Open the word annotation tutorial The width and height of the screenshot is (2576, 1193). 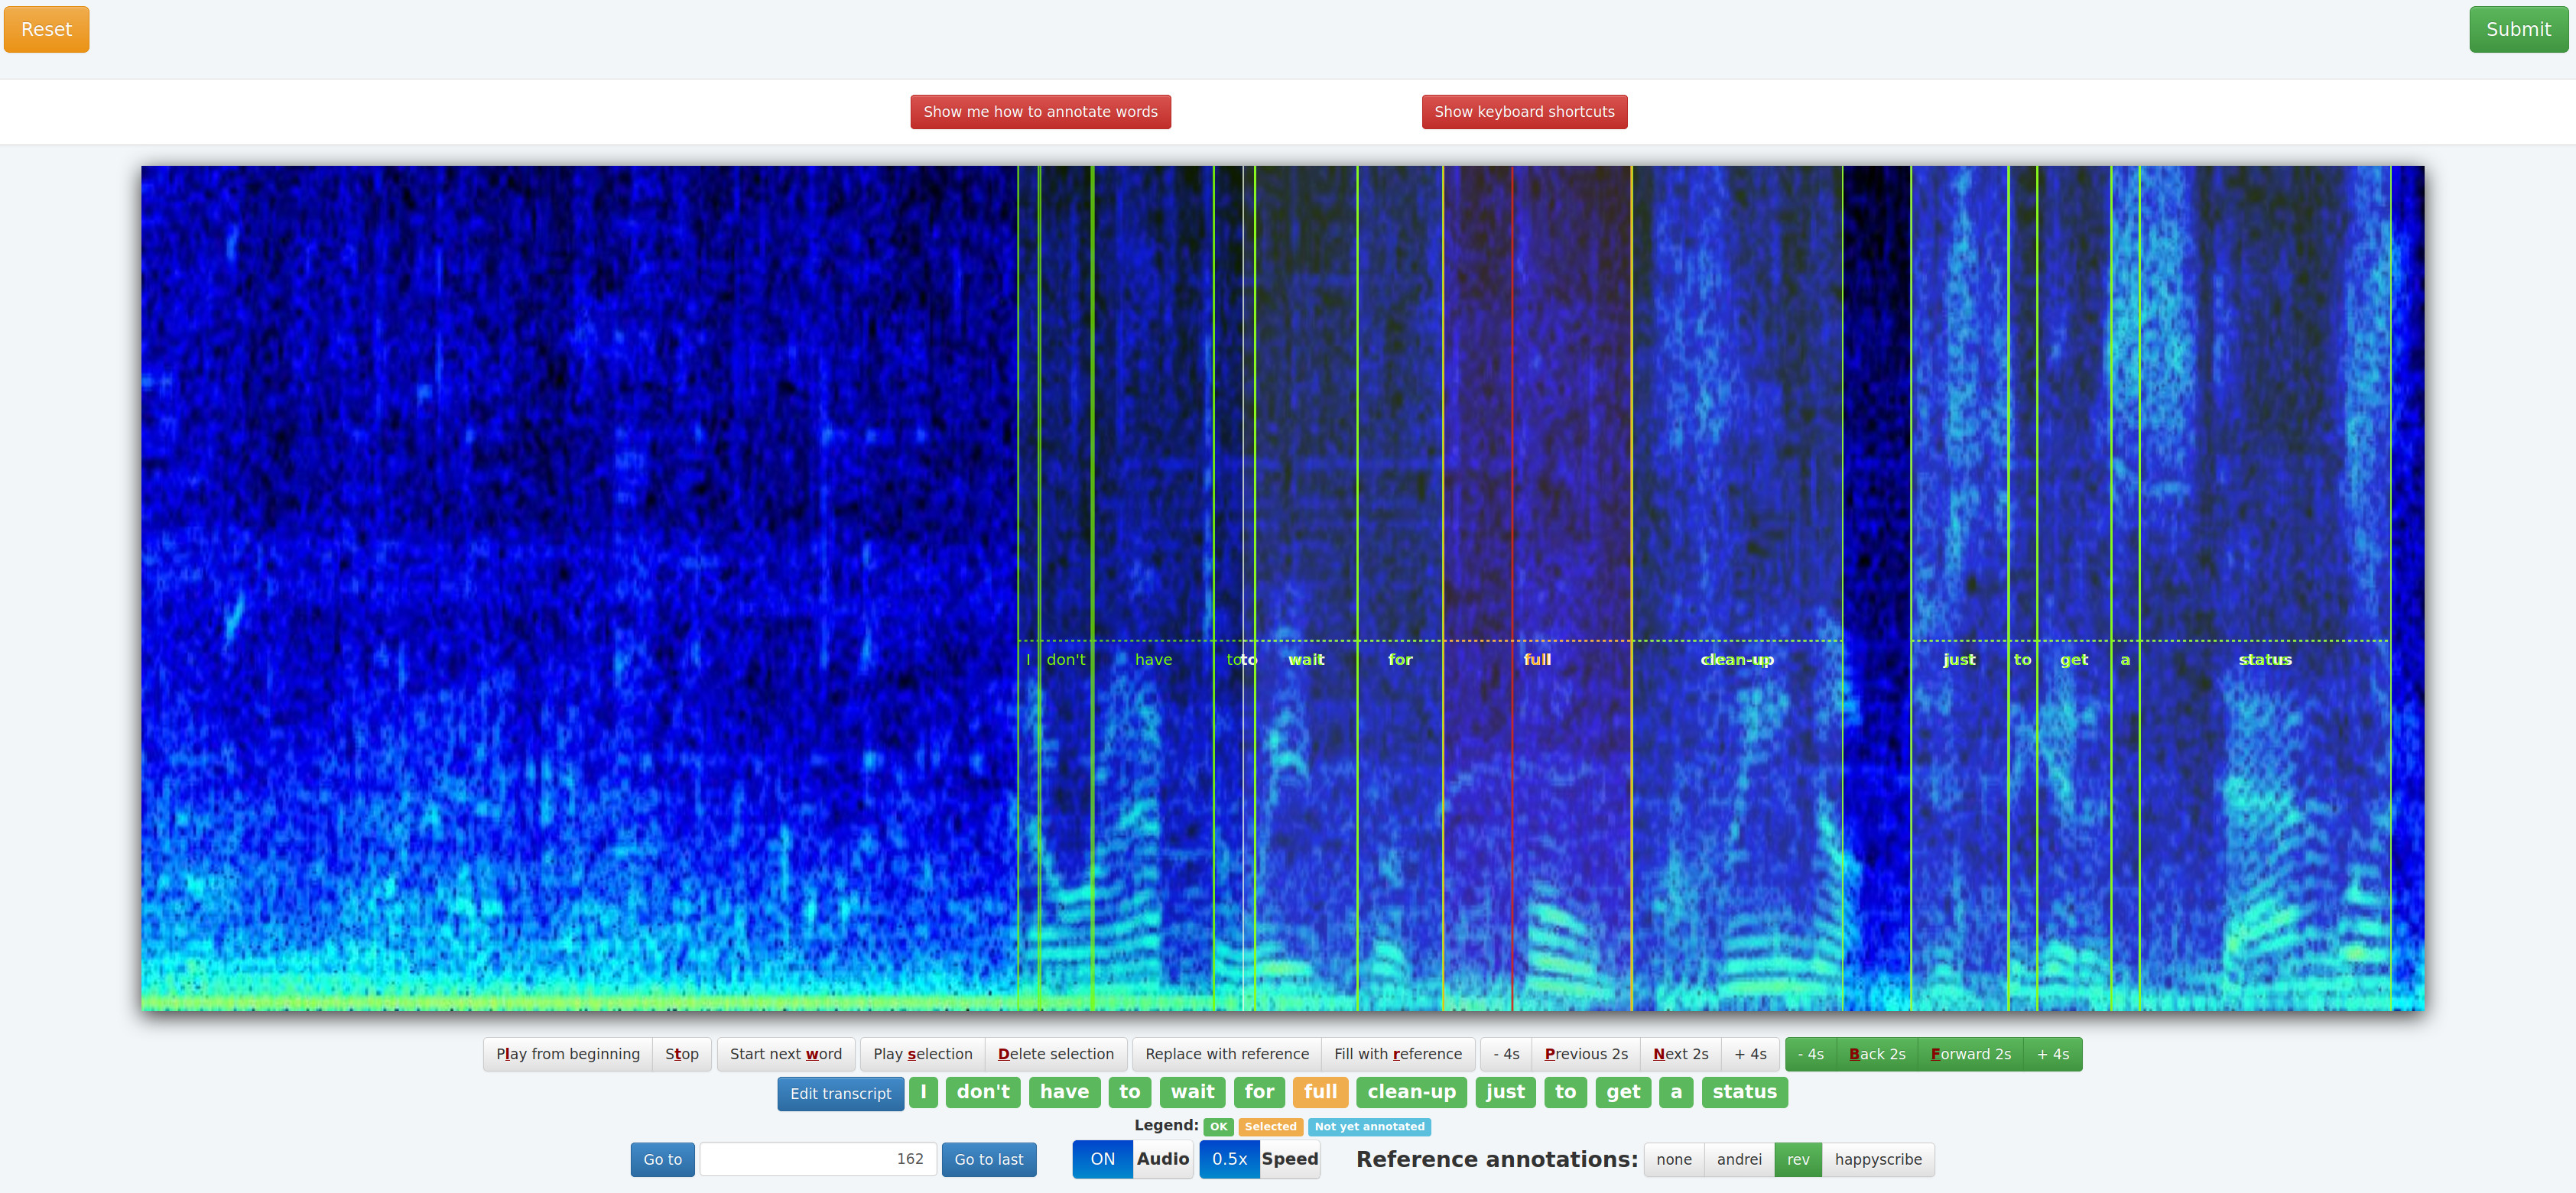(x=1040, y=112)
